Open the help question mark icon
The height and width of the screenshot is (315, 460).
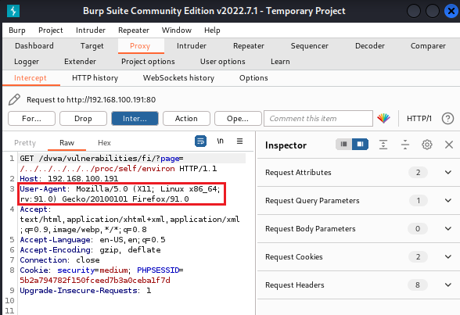tap(447, 118)
